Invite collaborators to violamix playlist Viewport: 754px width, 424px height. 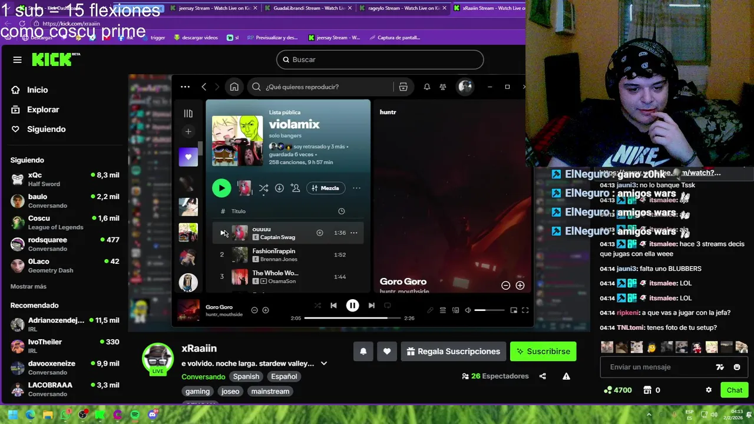tap(295, 188)
